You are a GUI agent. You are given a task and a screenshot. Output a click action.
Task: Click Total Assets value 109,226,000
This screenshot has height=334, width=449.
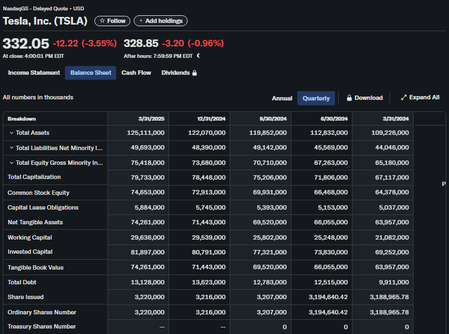pos(390,133)
